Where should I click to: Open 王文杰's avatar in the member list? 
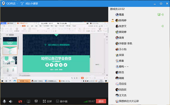pos(117,95)
